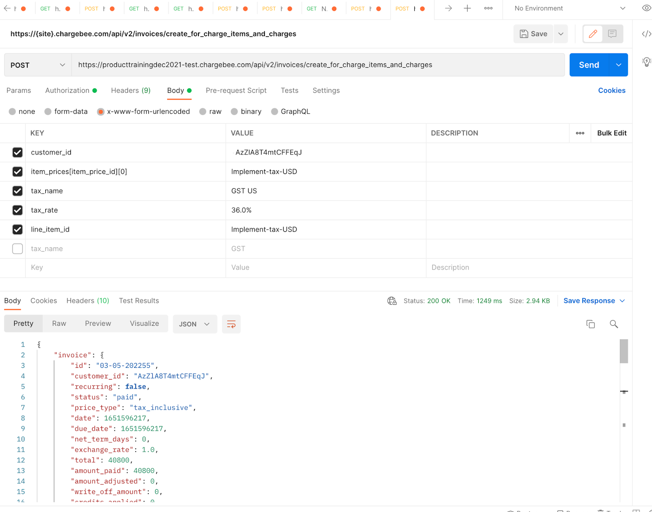
Task: Click the 200 OK status text
Action: tap(438, 301)
